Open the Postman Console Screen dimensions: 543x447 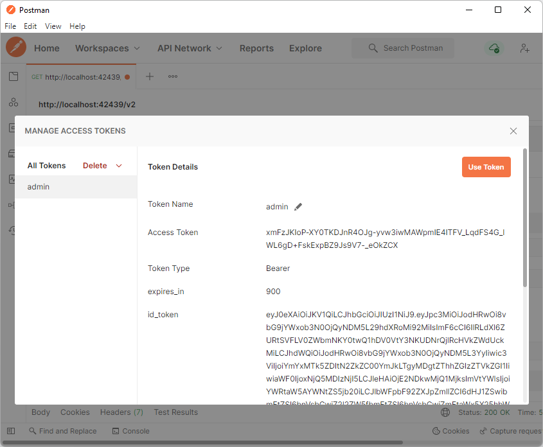click(x=130, y=431)
